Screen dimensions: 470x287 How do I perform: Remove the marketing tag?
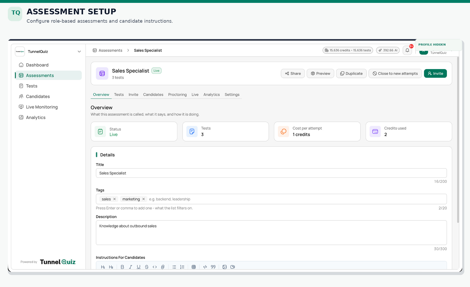(143, 199)
